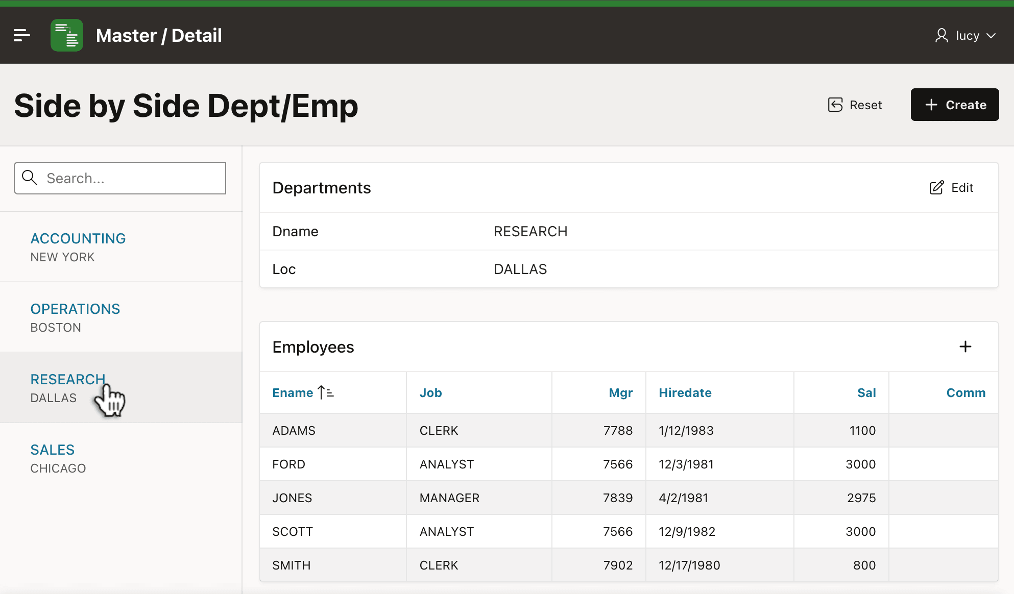This screenshot has height=594, width=1014.
Task: Click the 7839 Mgr value
Action: (x=618, y=498)
